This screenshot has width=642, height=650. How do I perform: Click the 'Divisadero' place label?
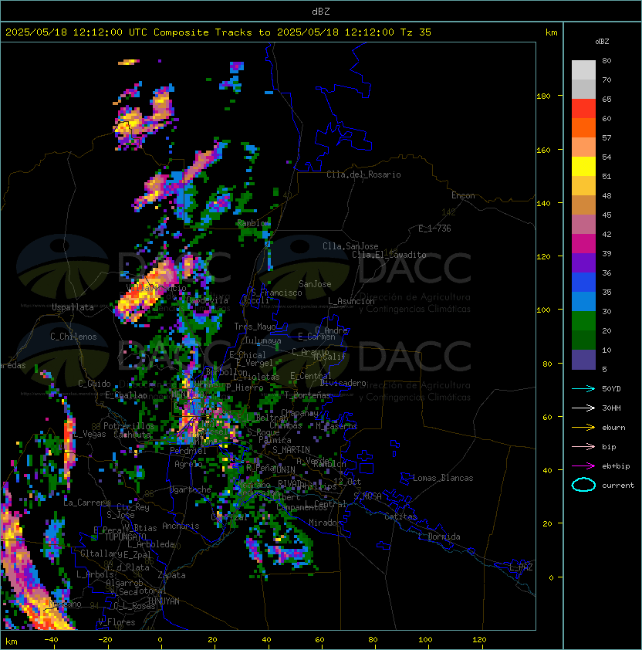click(343, 383)
